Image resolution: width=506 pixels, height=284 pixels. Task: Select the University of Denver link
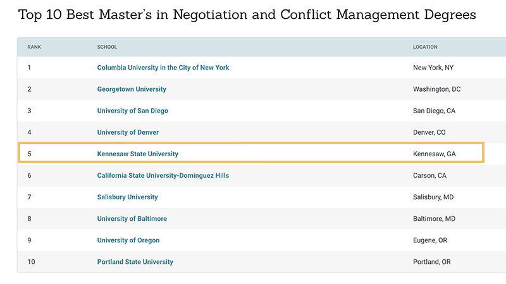click(x=128, y=132)
